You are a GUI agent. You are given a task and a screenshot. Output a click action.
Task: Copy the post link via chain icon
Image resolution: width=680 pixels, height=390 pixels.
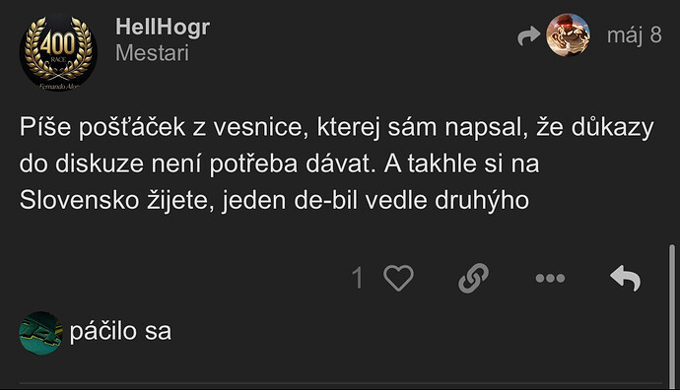(473, 278)
